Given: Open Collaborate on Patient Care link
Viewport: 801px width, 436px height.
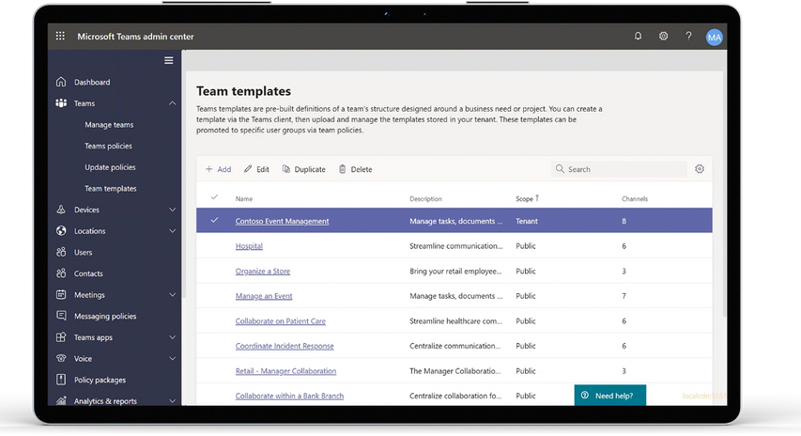Looking at the screenshot, I should pyautogui.click(x=281, y=321).
